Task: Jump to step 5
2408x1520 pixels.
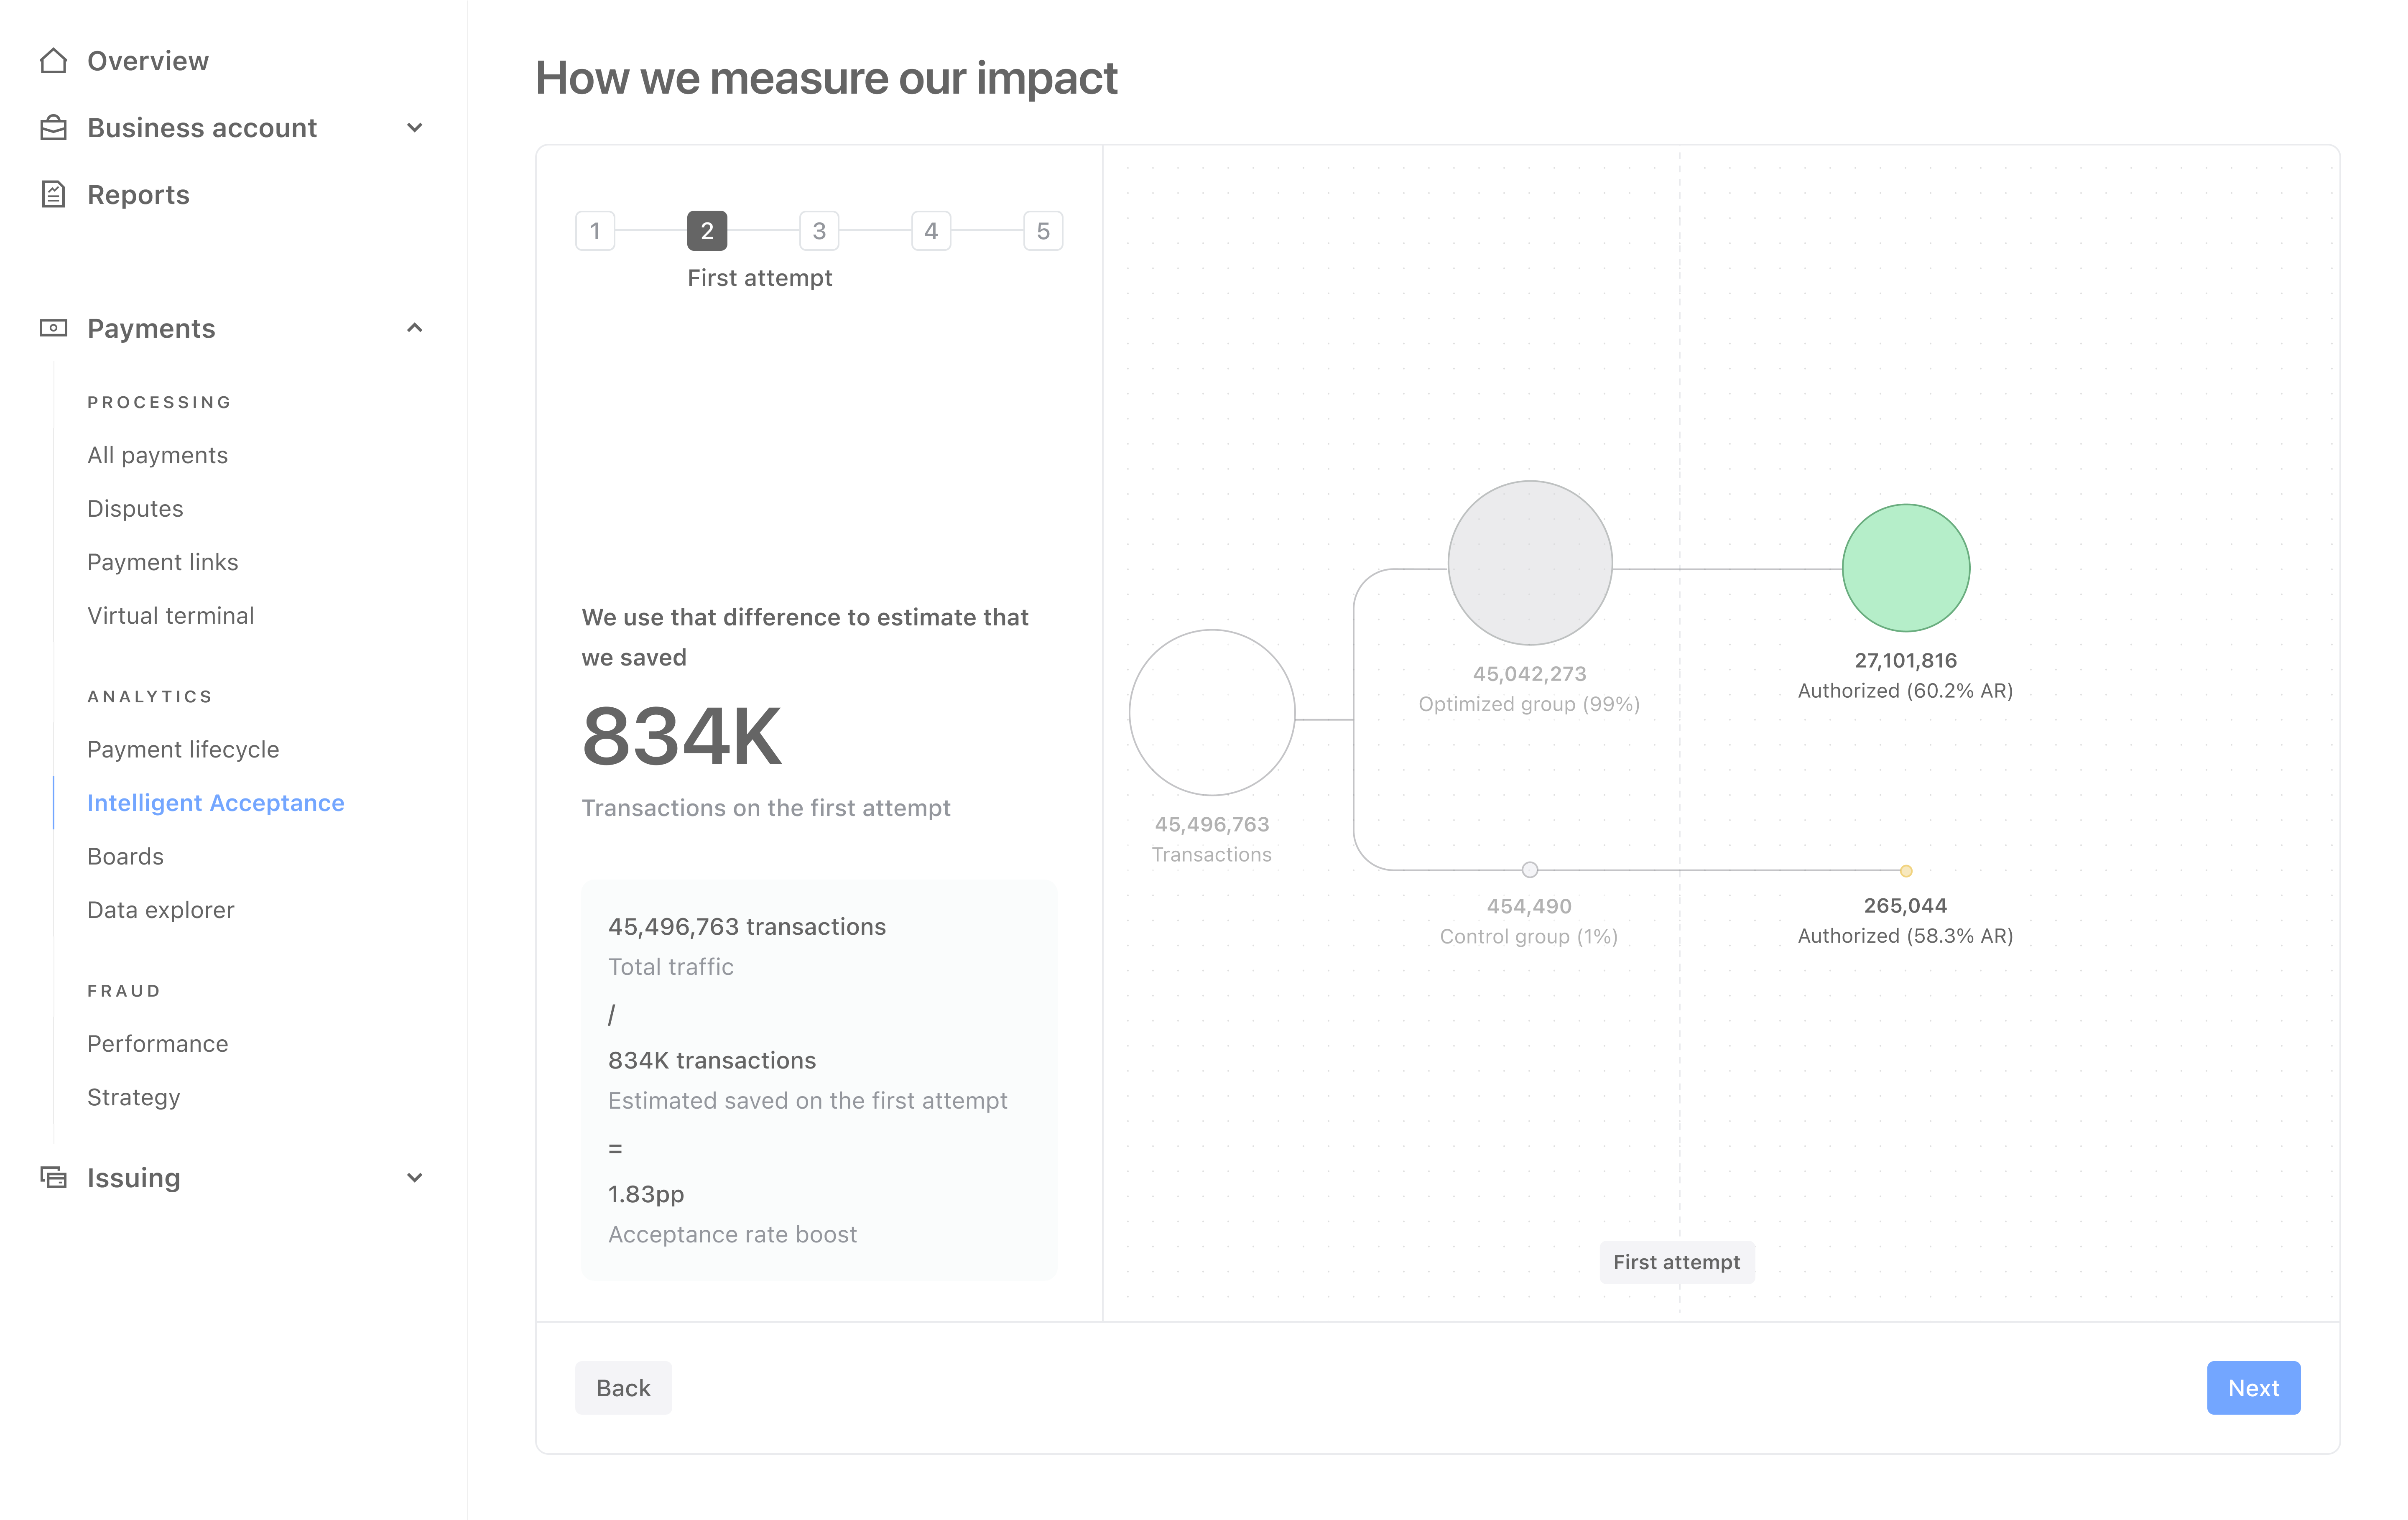Action: 1043,231
